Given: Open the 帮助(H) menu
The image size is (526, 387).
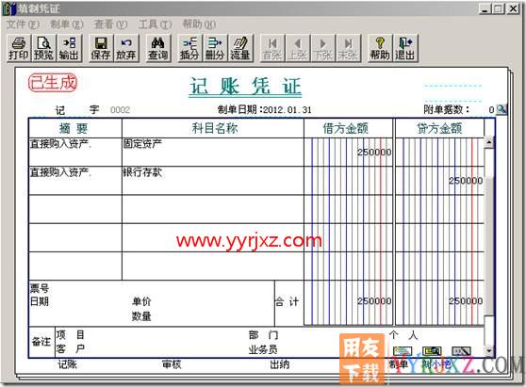Looking at the screenshot, I should pos(199,24).
